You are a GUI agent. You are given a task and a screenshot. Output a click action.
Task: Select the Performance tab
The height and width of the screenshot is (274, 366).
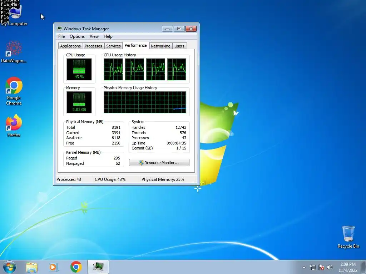click(x=135, y=45)
